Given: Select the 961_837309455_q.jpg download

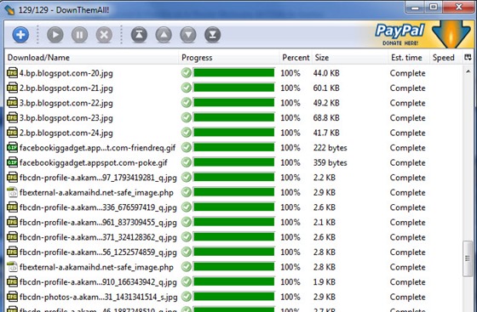Looking at the screenshot, I should (233, 222).
